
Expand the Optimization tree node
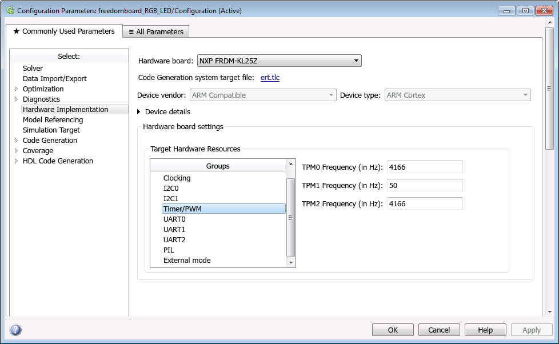16,89
